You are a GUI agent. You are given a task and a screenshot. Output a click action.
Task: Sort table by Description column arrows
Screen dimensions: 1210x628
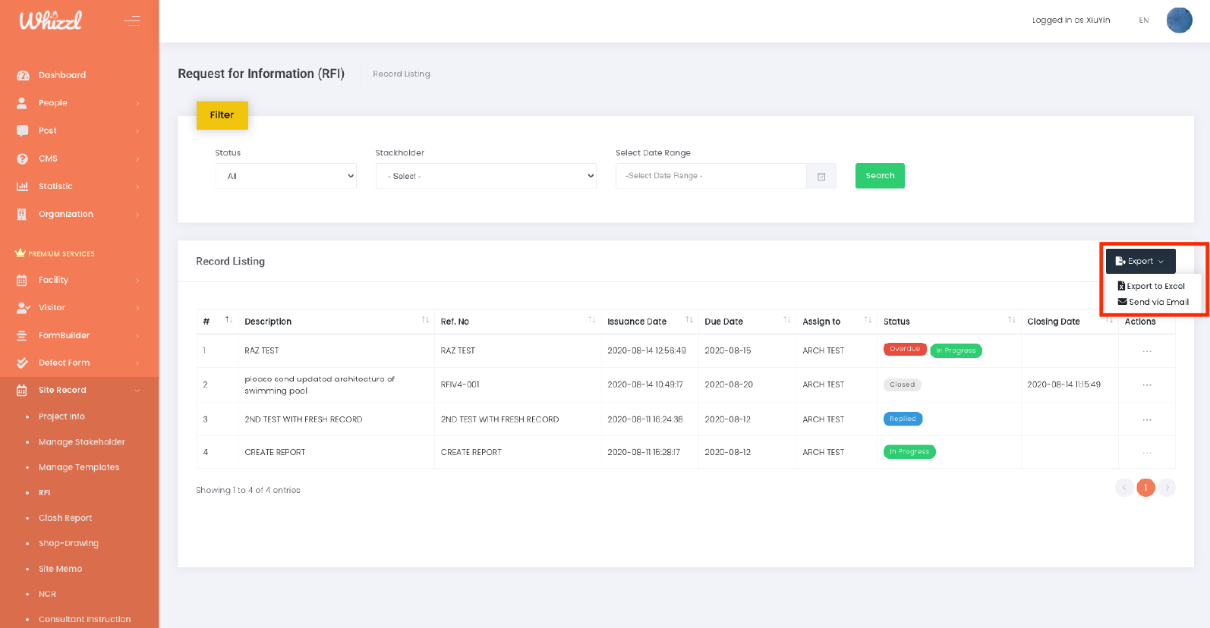coord(425,320)
